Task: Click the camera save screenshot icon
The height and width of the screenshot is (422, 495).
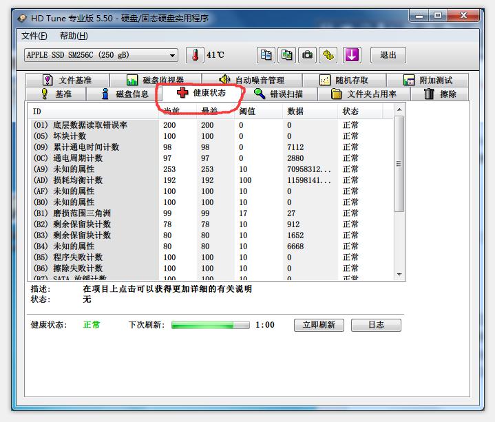Action: pos(308,55)
